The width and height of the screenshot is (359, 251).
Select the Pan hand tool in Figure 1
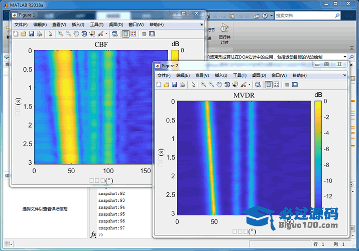pos(76,34)
